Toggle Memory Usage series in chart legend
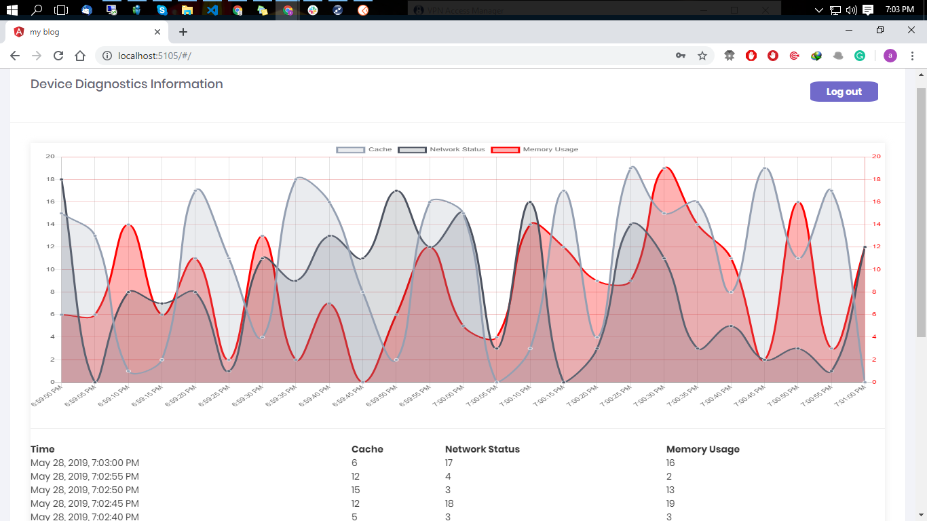This screenshot has width=927, height=521. coord(534,149)
